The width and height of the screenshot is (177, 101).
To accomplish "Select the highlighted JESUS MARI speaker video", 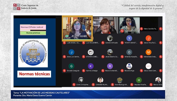I will pos(77,28).
